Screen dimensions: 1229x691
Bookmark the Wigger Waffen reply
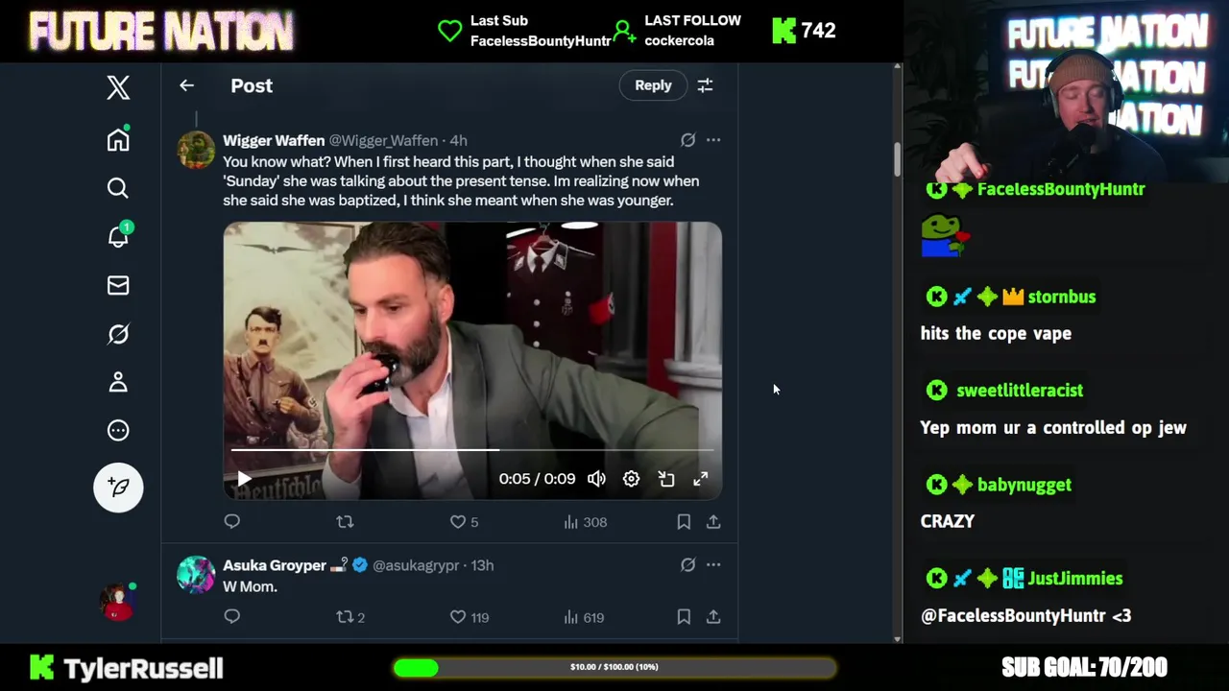(684, 522)
